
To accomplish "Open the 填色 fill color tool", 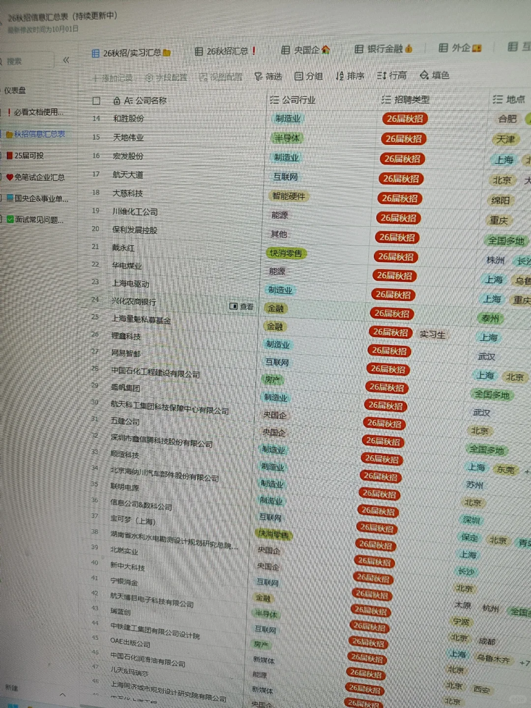I will point(434,75).
